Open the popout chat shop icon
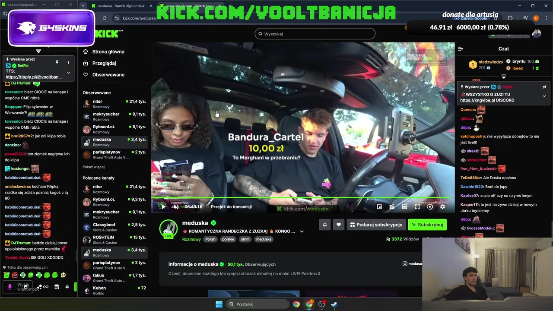553x311 pixels. point(57,287)
